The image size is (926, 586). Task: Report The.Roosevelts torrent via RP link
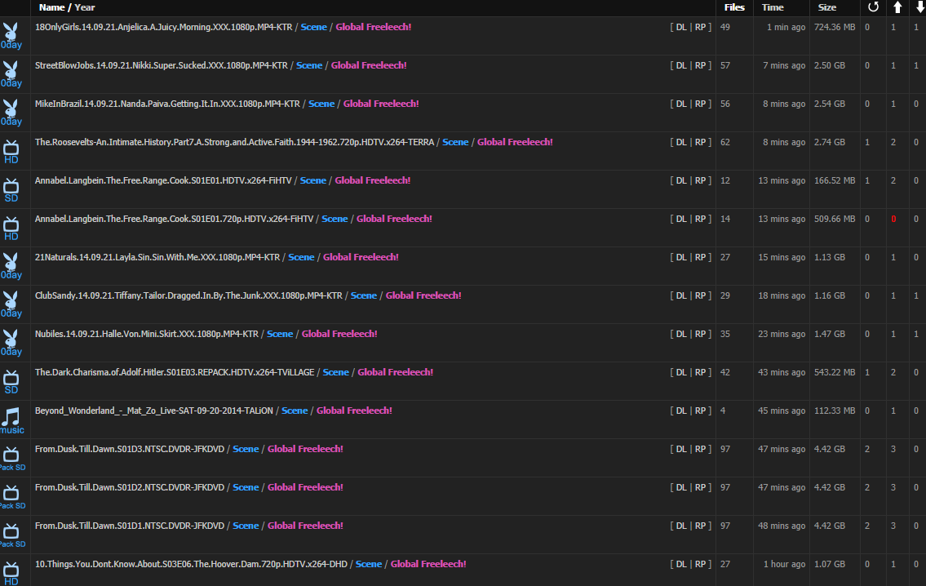700,142
